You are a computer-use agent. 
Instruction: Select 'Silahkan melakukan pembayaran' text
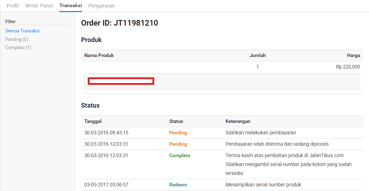(261, 133)
